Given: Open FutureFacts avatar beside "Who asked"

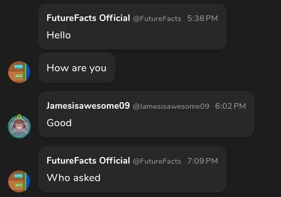Looking at the screenshot, I should (x=19, y=181).
